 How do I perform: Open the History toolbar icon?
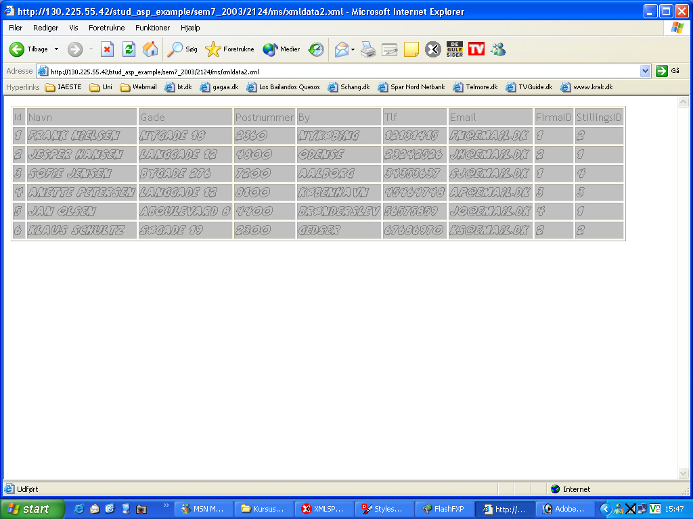pyautogui.click(x=316, y=49)
